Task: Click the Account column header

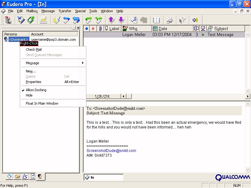Action: pos(53,34)
